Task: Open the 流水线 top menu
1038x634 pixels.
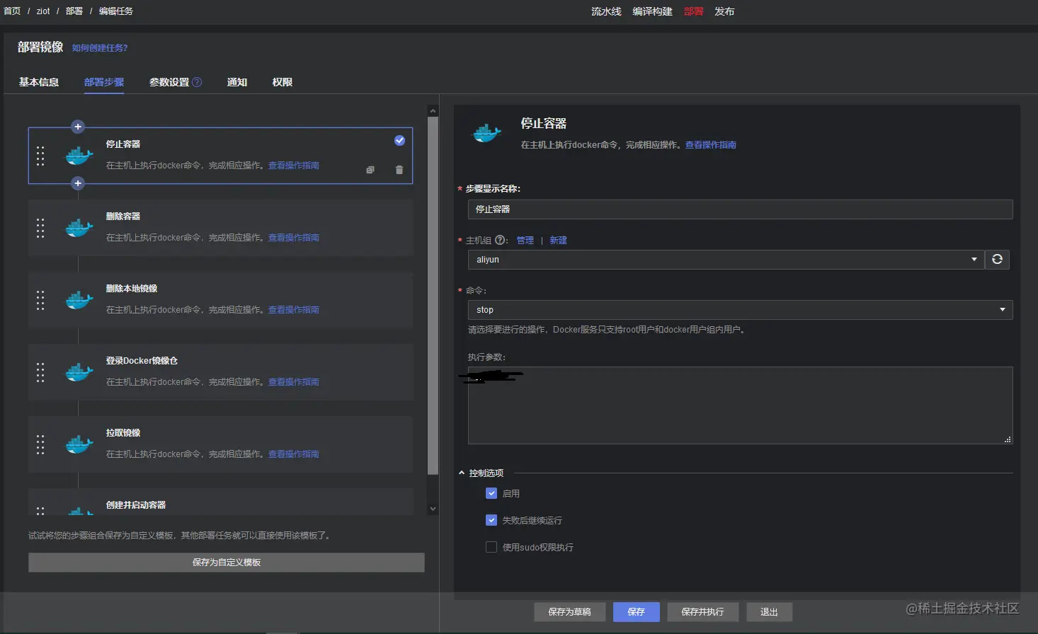Action: [x=606, y=11]
